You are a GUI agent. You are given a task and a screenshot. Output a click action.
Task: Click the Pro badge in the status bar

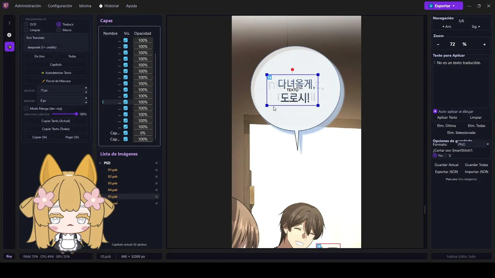click(9, 256)
